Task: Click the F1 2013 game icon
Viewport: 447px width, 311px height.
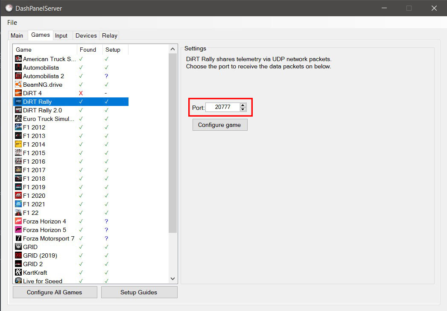Action: tap(18, 136)
